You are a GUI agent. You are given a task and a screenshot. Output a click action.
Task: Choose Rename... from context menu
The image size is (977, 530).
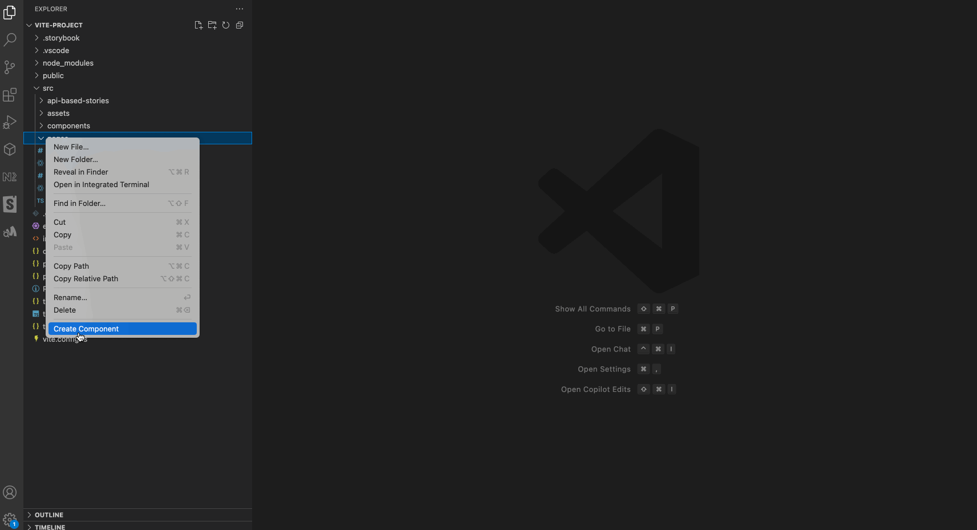pyautogui.click(x=123, y=297)
